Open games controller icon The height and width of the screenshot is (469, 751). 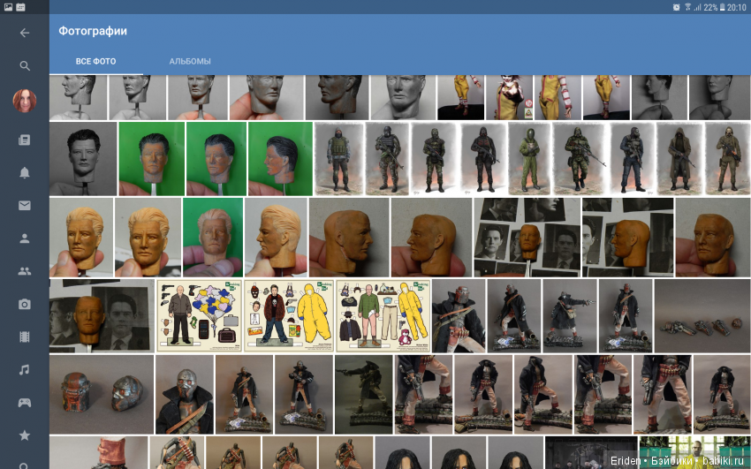coord(25,403)
